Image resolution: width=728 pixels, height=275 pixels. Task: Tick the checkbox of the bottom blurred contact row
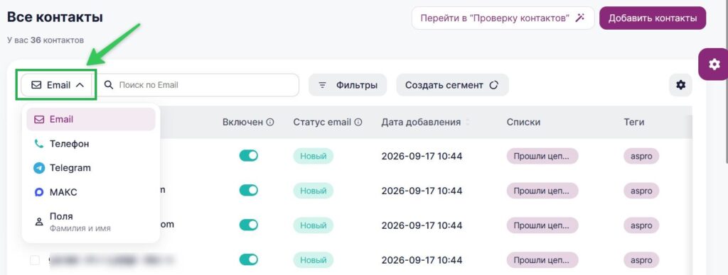point(35,260)
